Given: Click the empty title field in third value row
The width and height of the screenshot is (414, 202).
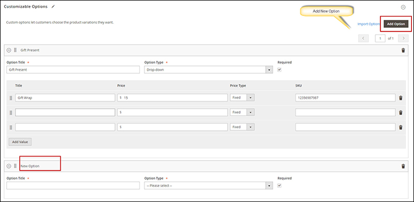Looking at the screenshot, I should click(x=65, y=127).
